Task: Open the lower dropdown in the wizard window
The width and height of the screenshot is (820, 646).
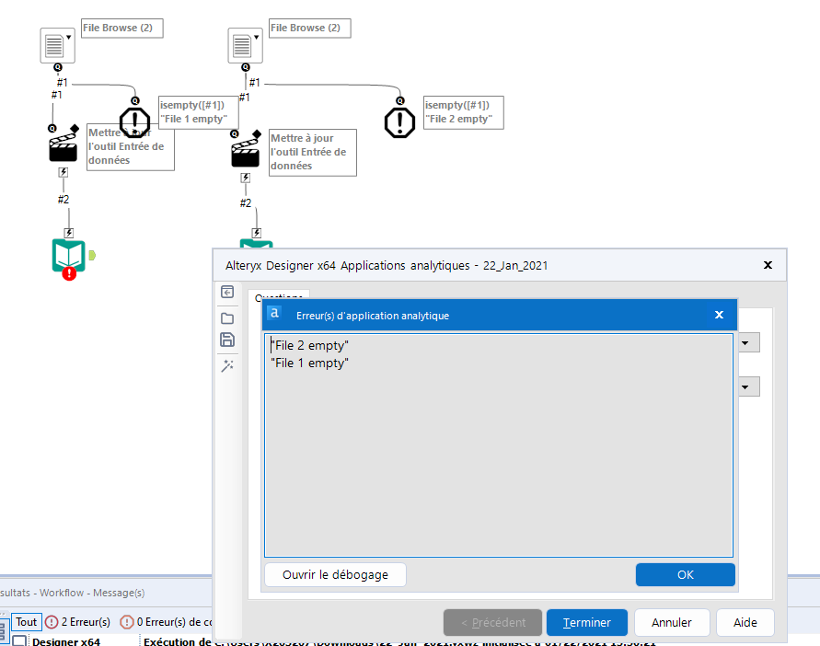Action: pyautogui.click(x=746, y=386)
